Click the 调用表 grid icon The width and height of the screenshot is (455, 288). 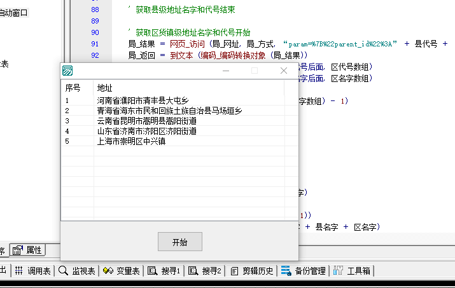point(19,271)
